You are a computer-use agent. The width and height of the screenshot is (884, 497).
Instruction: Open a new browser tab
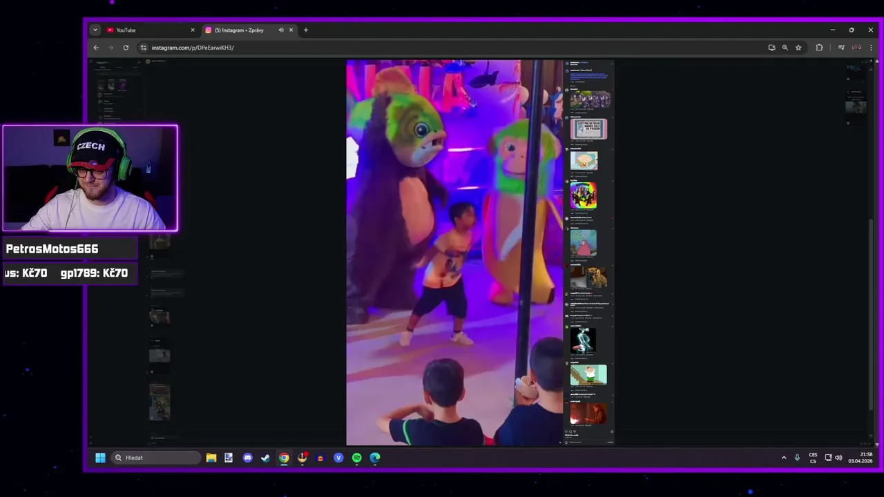click(306, 30)
